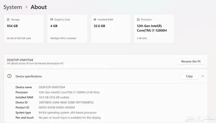Click the HP ZBook Studio model text
The width and height of the screenshot is (216, 123).
(x=35, y=64)
